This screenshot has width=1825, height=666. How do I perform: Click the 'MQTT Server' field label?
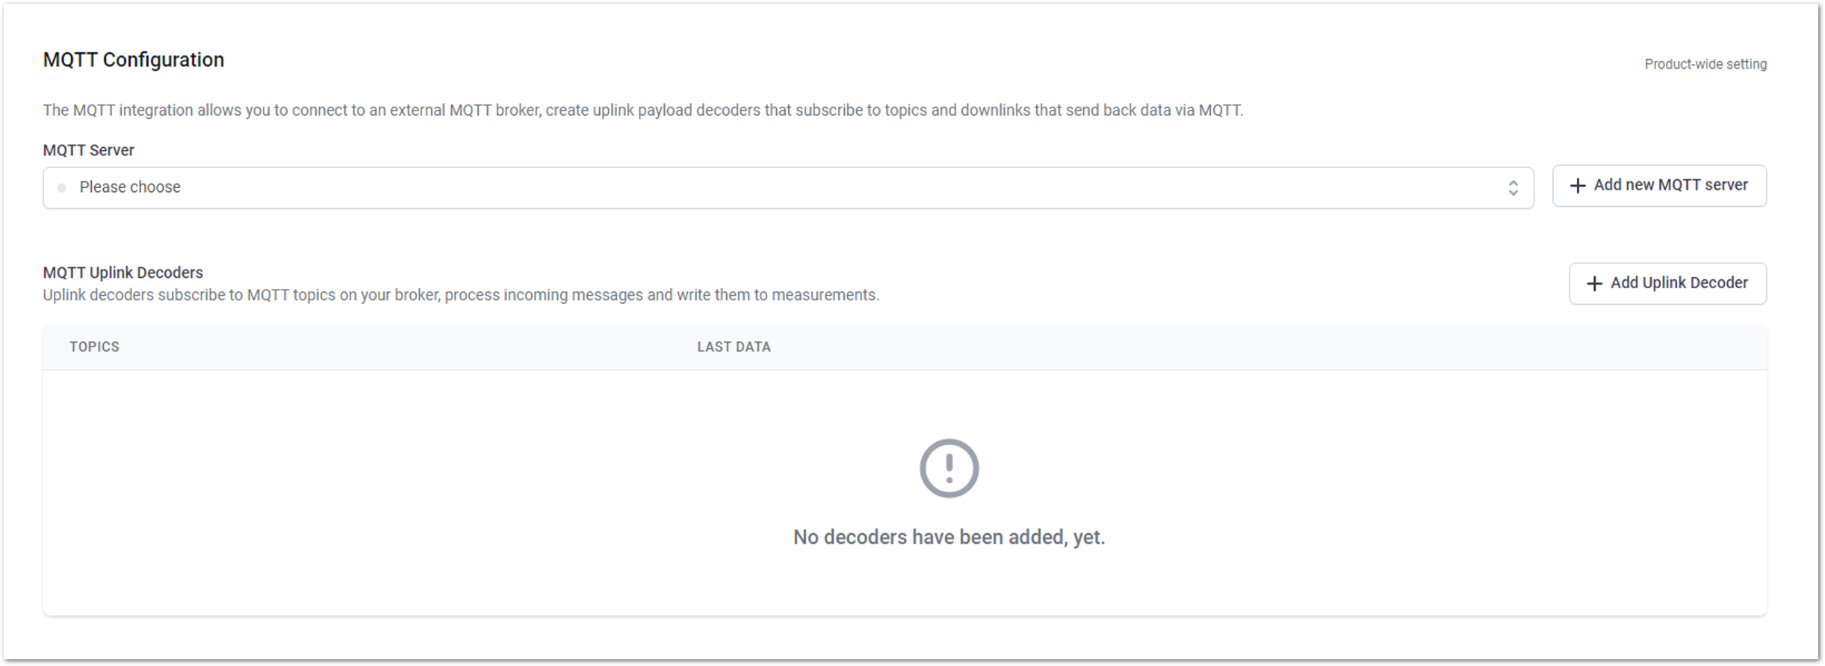click(x=88, y=150)
